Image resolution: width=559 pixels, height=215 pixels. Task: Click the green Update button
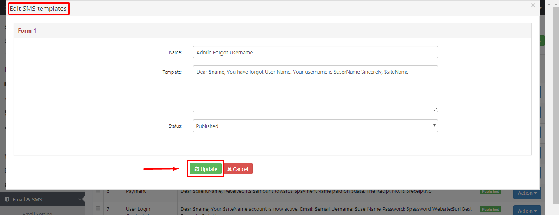click(206, 169)
